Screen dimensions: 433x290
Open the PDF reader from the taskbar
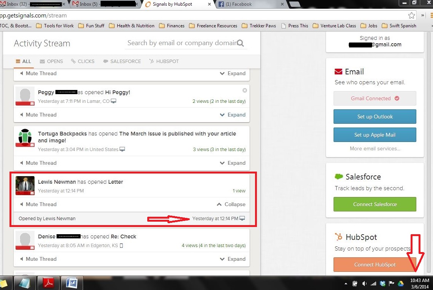(x=49, y=283)
